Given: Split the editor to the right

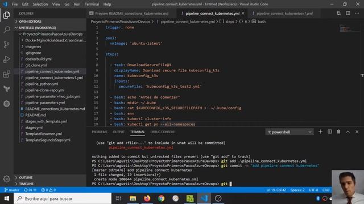Looking at the screenshot, I should [348, 14].
